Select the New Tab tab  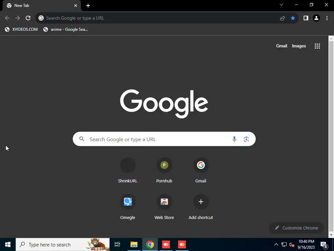click(x=42, y=6)
